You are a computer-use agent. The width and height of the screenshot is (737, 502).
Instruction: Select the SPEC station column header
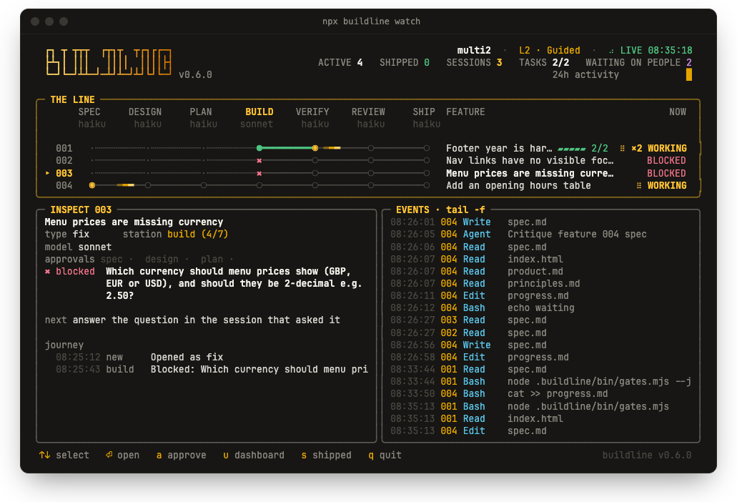click(x=89, y=112)
